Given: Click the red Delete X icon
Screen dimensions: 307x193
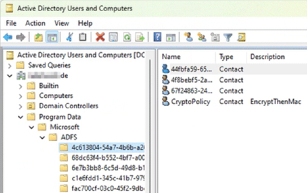Looking at the screenshot, I should 100,37.
